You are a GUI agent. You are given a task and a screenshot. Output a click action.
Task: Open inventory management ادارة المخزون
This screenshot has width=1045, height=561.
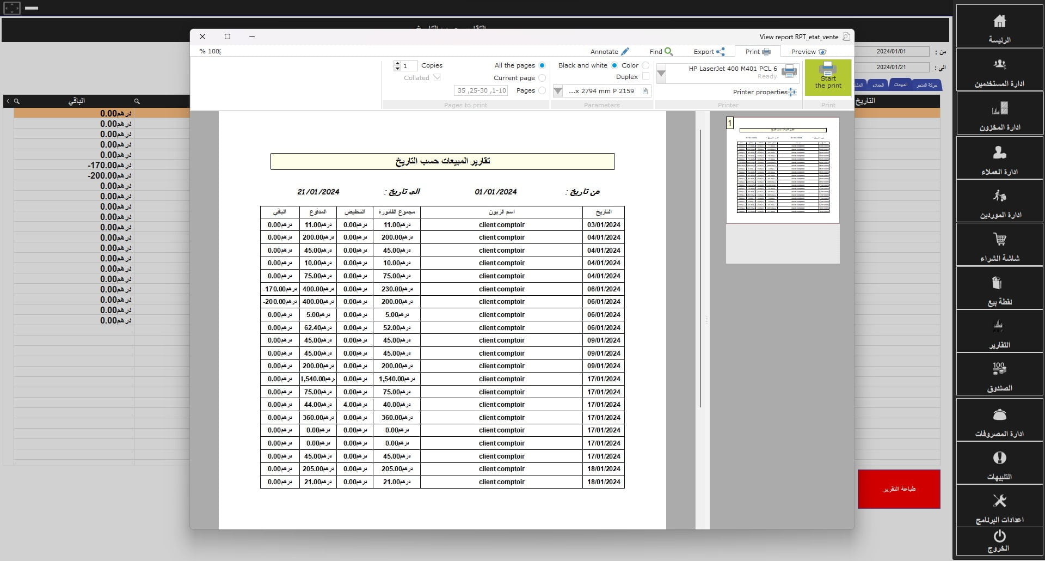(999, 113)
